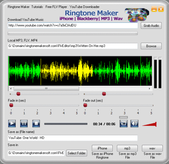
Task: Click the waveform horizontal scrollbar thumb
Action: (46, 89)
